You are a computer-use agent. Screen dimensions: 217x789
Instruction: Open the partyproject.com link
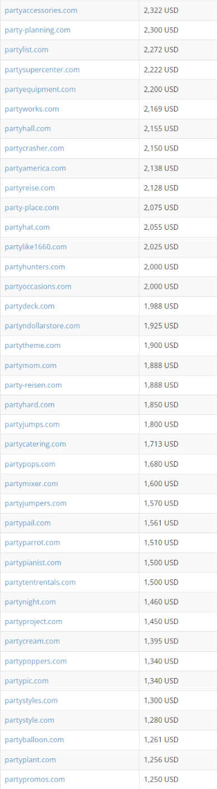pos(33,621)
